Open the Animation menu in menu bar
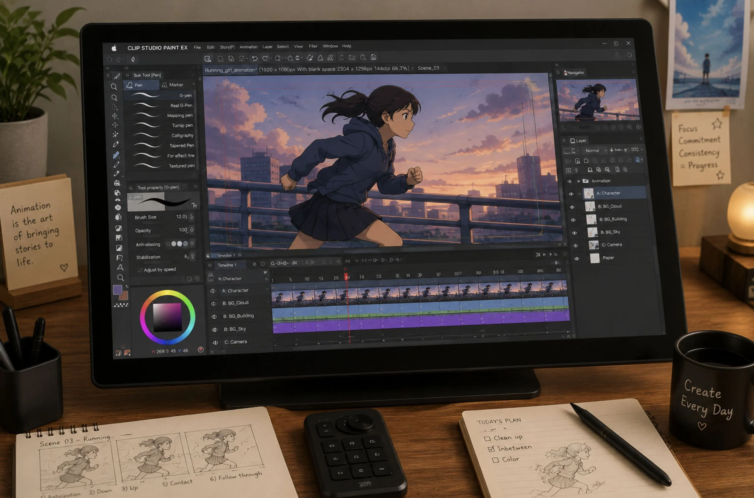This screenshot has height=498, width=754. click(x=249, y=47)
